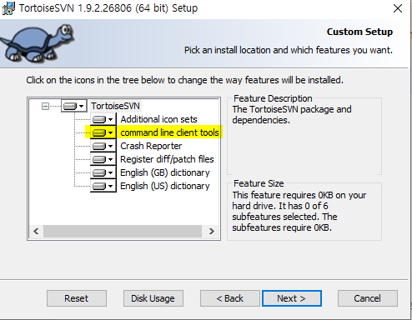The height and width of the screenshot is (320, 412).
Task: Open the TortoiseSVN root feature drive icon dropdown
Action: (x=74, y=106)
